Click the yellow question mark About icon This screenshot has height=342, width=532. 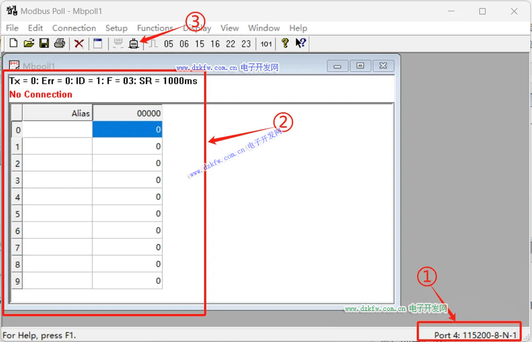(285, 43)
